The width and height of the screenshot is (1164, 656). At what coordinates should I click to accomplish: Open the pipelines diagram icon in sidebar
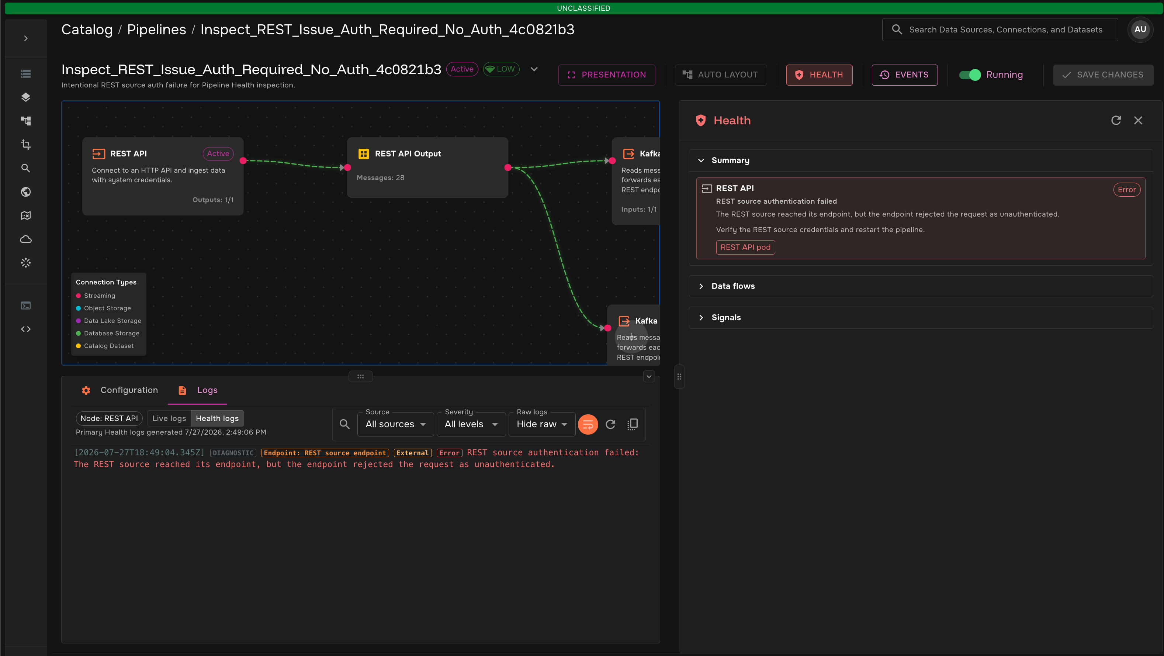26,121
